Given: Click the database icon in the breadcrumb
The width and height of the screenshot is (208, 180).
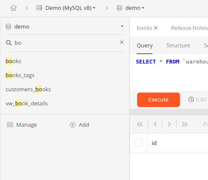Looking at the screenshot, I should point(119,8).
